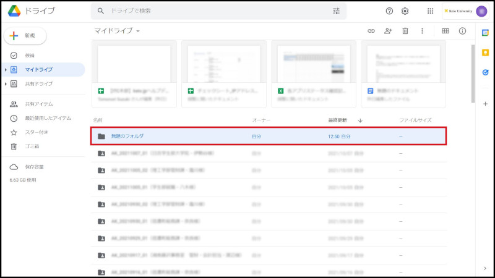The width and height of the screenshot is (495, 278).
Task: Open ゴミ箱 in the sidebar
Action: [32, 146]
